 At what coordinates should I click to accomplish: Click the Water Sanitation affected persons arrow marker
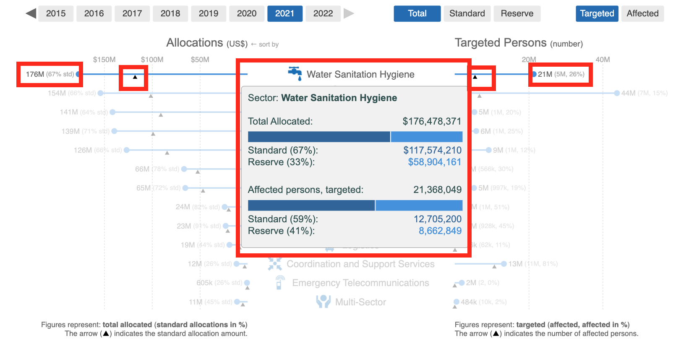475,77
